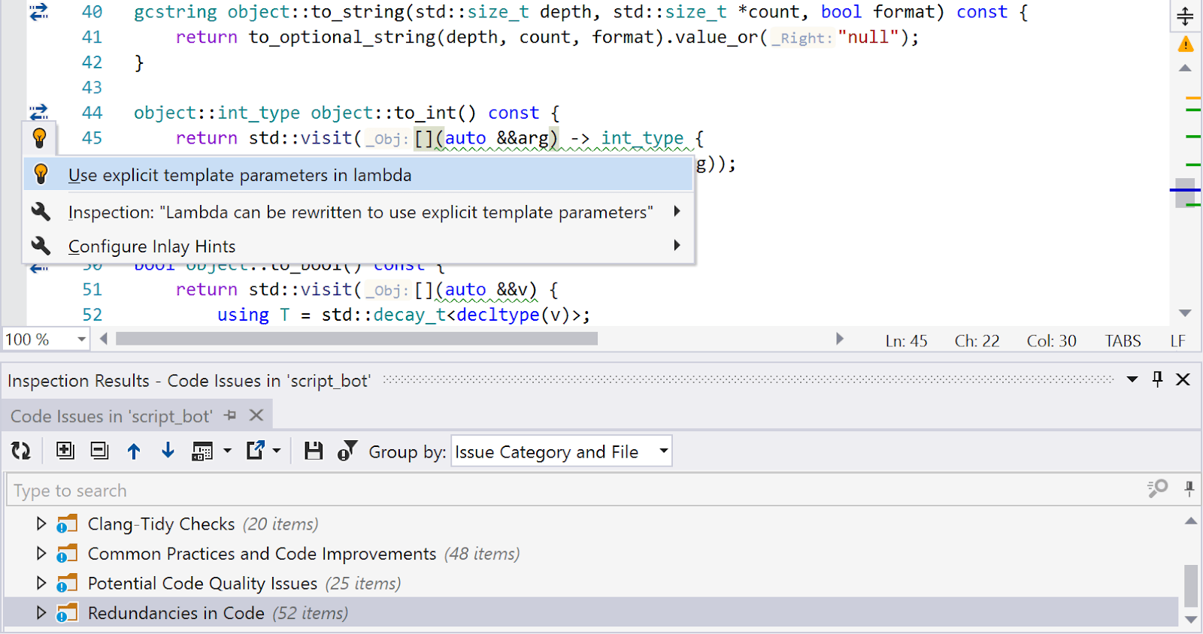The image size is (1203, 634).
Task: Open the Group by dropdown
Action: pos(561,451)
